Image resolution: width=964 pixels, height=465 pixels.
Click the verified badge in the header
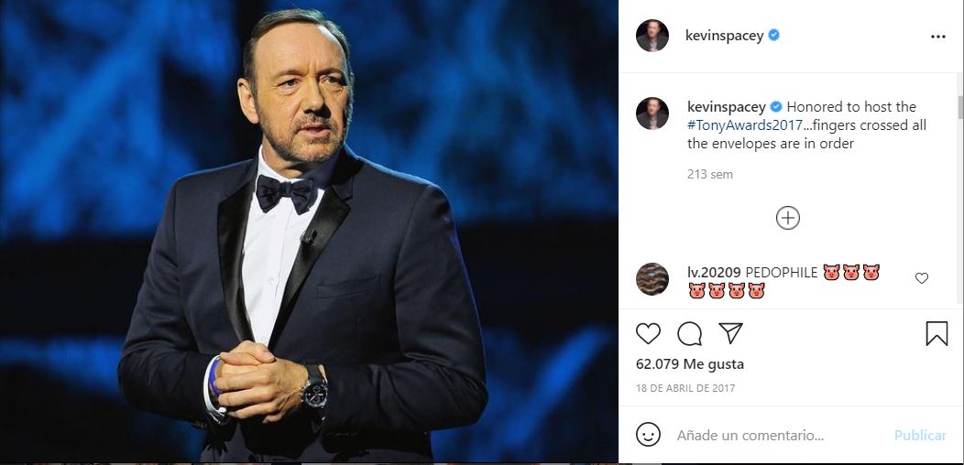pos(774,36)
